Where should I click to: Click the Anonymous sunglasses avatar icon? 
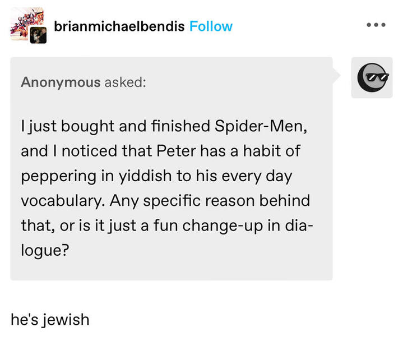click(372, 77)
